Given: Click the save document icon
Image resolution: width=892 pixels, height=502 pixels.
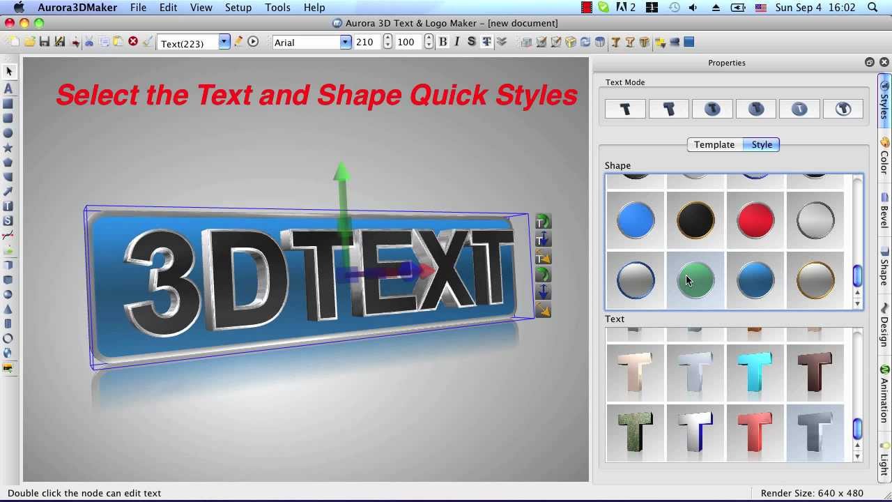Looking at the screenshot, I should [x=45, y=42].
